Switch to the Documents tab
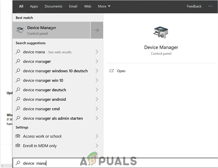Viewport: 218px width, 168px height. tap(53, 6)
